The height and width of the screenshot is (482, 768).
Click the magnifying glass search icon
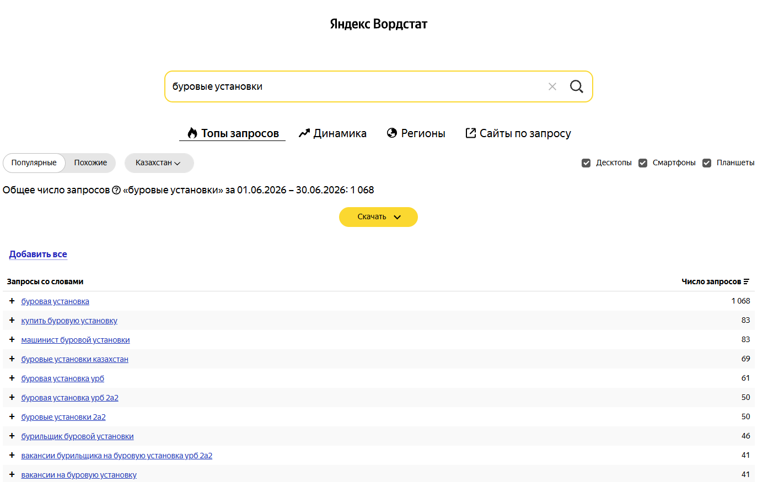tap(577, 86)
